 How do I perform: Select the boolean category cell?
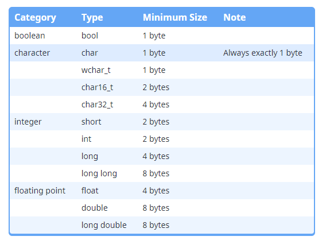[x=30, y=36]
